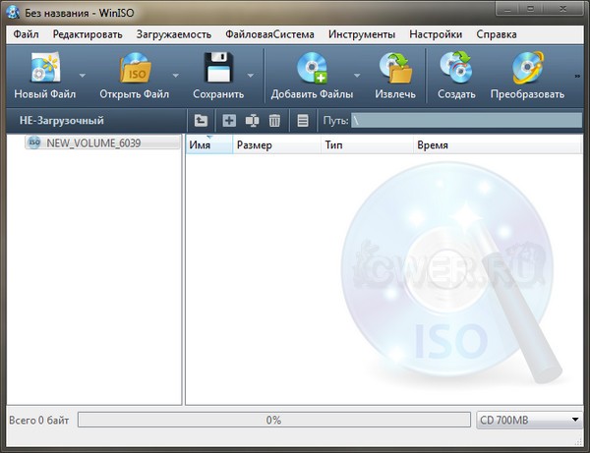Click the trash delete icon

click(275, 121)
